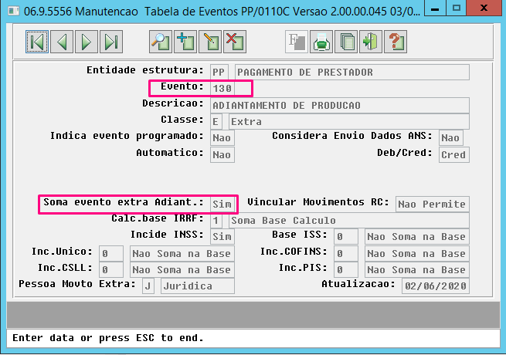Click the Vincular Movimentos RC label
This screenshot has width=506, height=355.
point(318,202)
